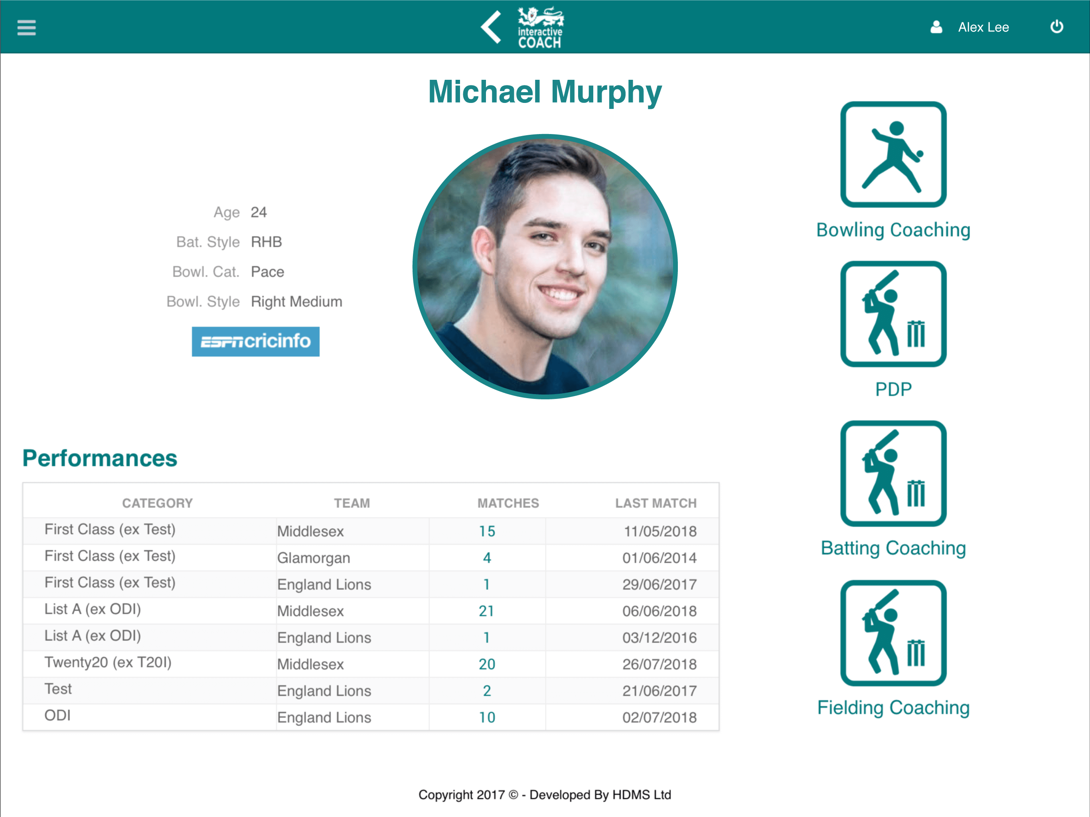Open the 15 Middlesex First Class matches
1090x817 pixels.
pyautogui.click(x=487, y=531)
